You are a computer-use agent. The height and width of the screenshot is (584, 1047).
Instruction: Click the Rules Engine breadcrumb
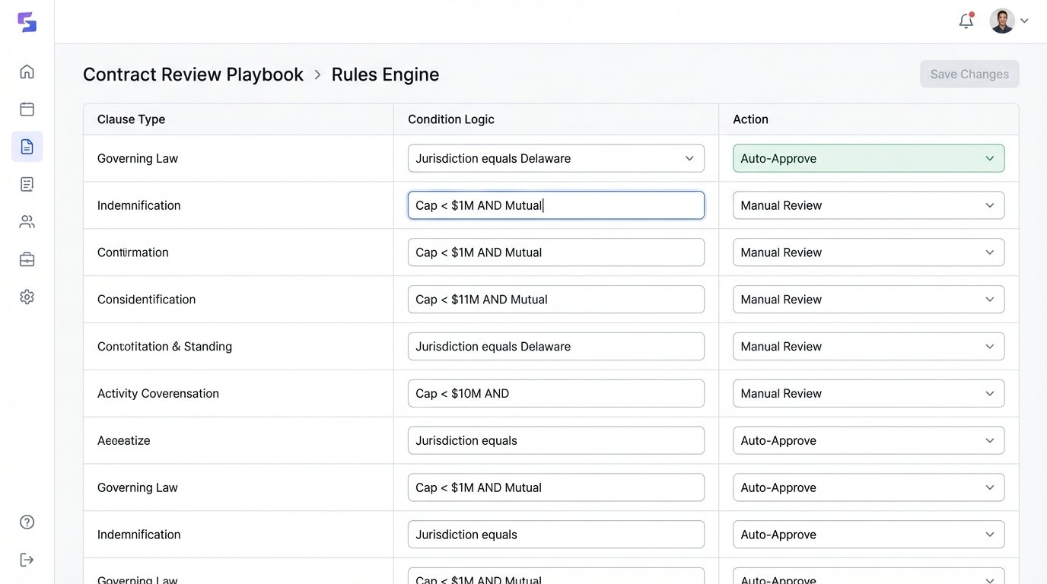[x=385, y=74]
